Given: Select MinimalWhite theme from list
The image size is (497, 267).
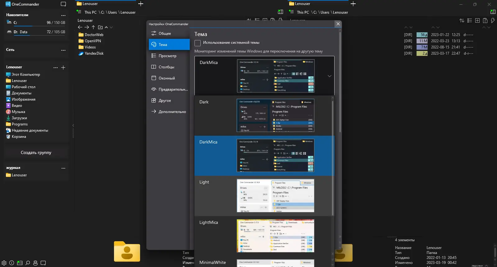Looking at the screenshot, I should [263, 261].
